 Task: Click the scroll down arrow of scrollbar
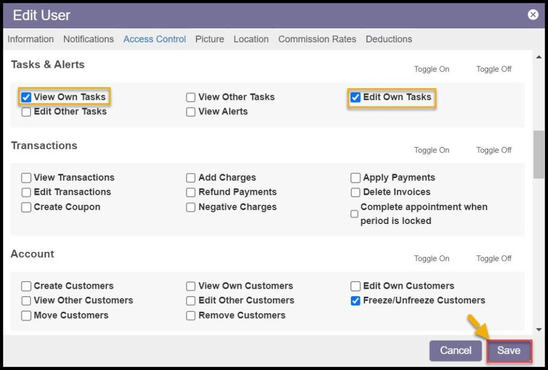(538, 330)
